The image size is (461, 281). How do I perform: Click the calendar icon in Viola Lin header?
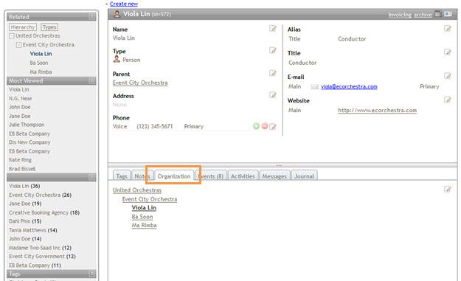[438, 14]
